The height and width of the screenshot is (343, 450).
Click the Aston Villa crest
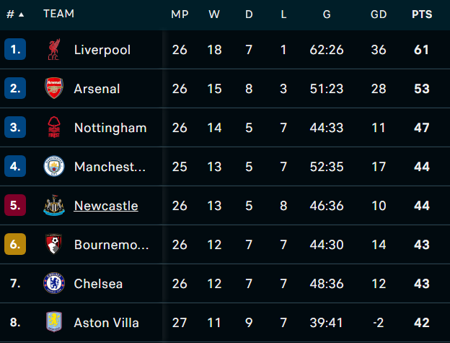tap(54, 322)
